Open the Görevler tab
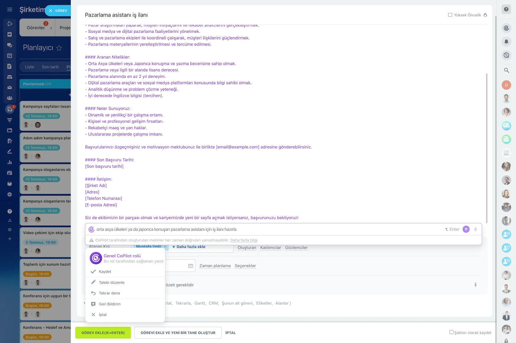Image resolution: width=516 pixels, height=343 pixels. tap(36, 28)
